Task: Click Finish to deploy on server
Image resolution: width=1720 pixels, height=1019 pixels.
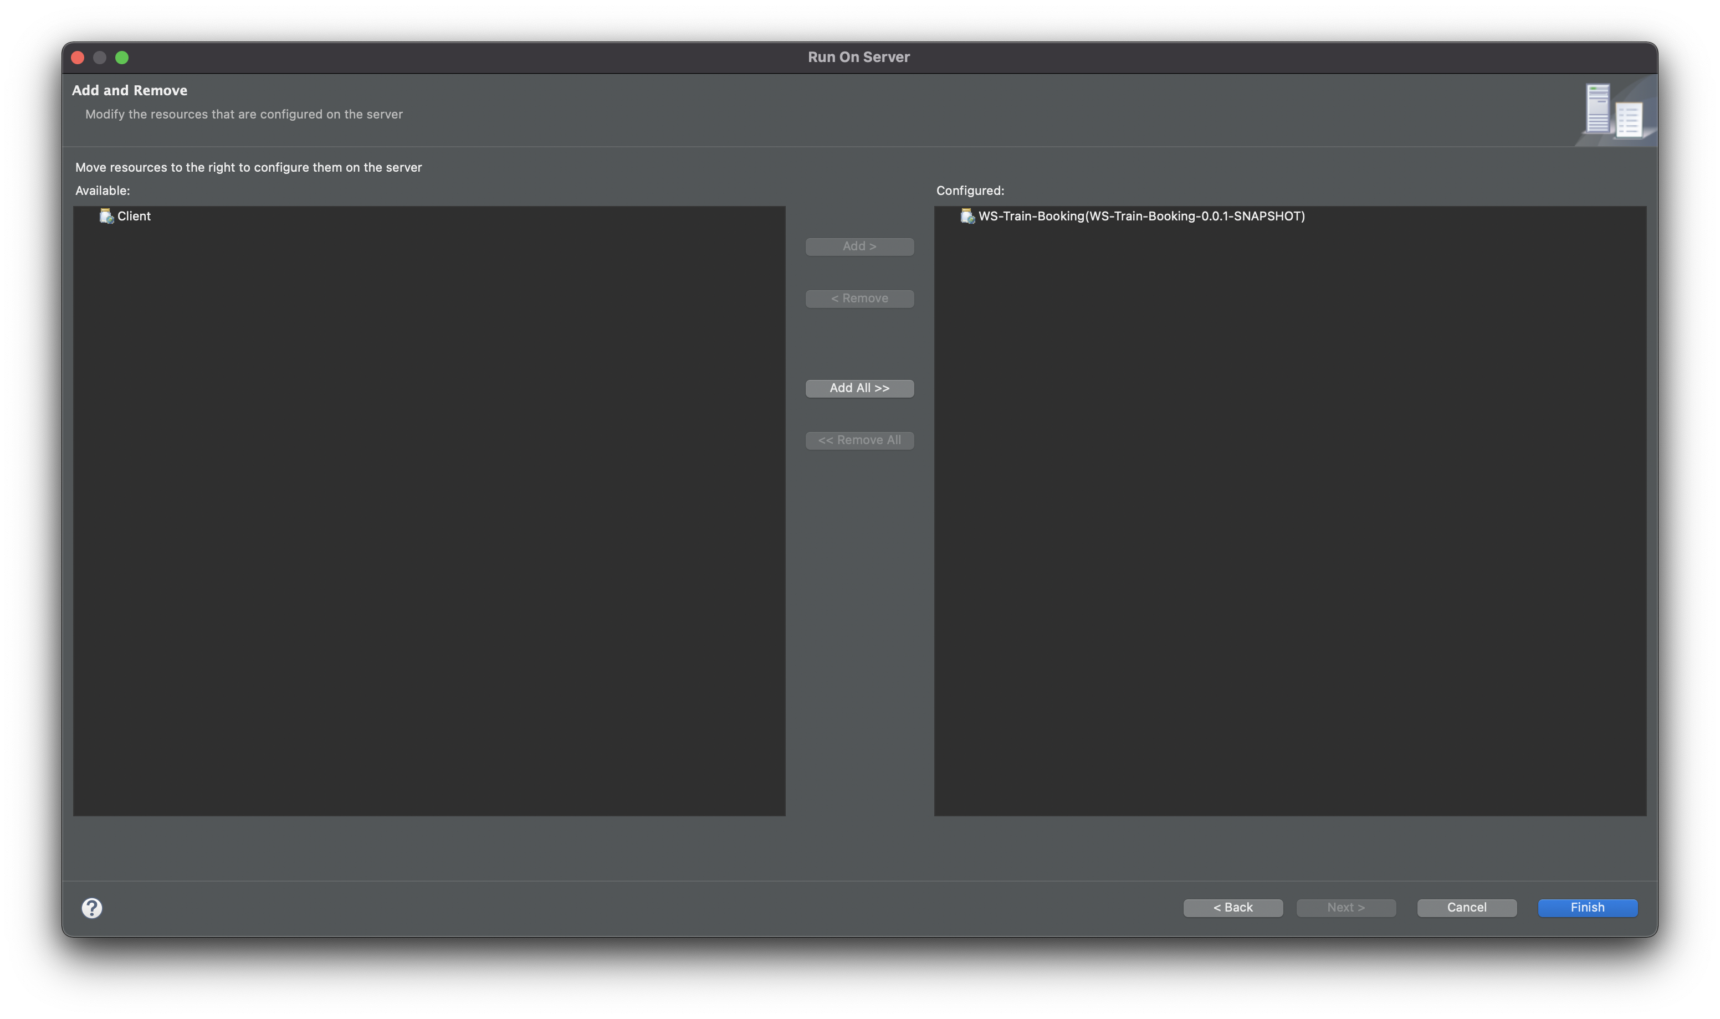Action: click(1588, 908)
